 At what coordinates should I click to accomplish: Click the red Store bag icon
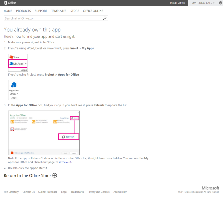point(11,57)
